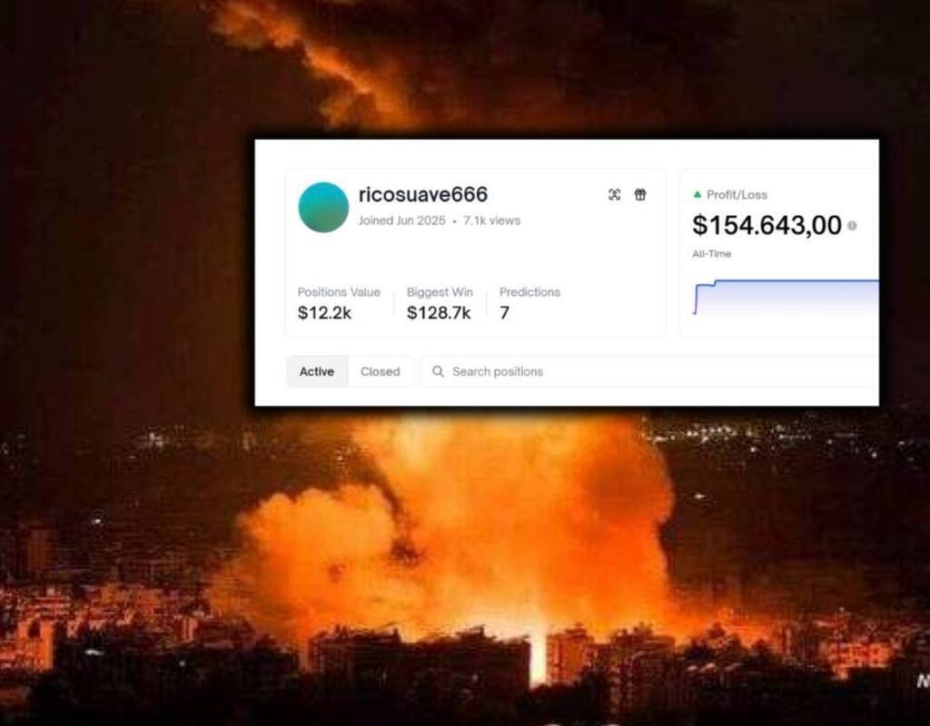Click the All-Time range label

[x=712, y=254]
